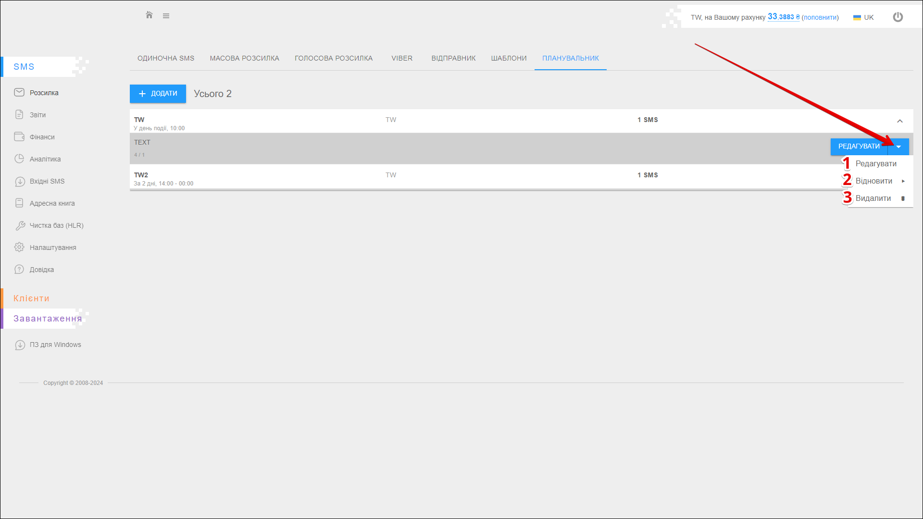Image resolution: width=923 pixels, height=519 pixels.
Task: Select Редагувати menu entry in dropdown
Action: click(876, 164)
